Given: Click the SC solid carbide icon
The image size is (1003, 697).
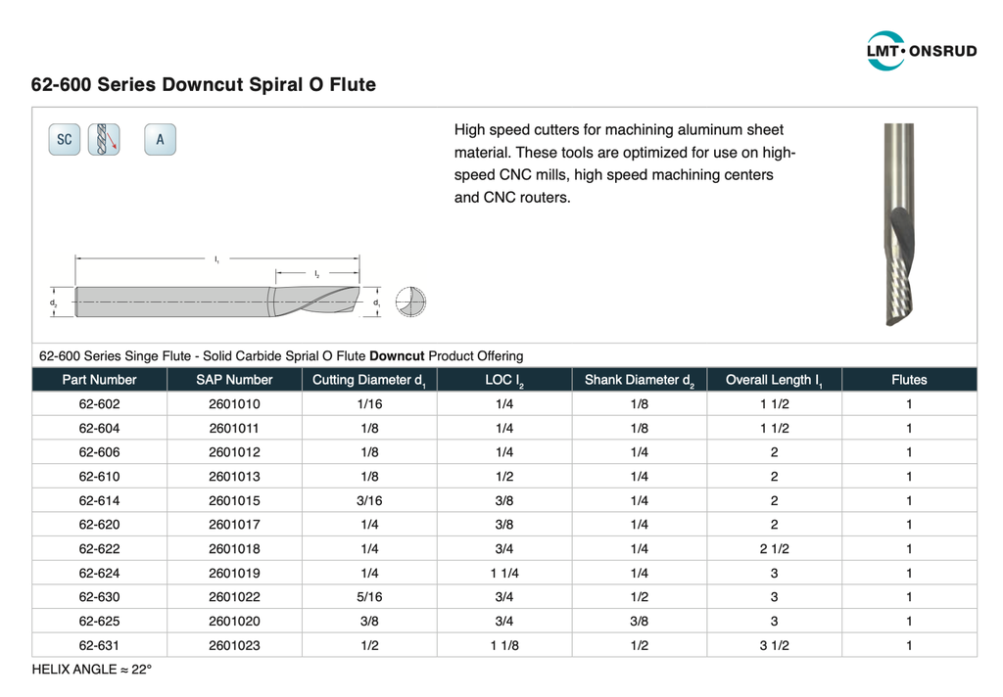Looking at the screenshot, I should (65, 140).
